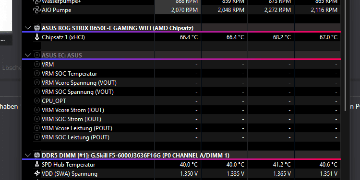Screen dimensions: 360x180
Task: Click the 1.365 V VDD maximum value
Action: (282, 174)
